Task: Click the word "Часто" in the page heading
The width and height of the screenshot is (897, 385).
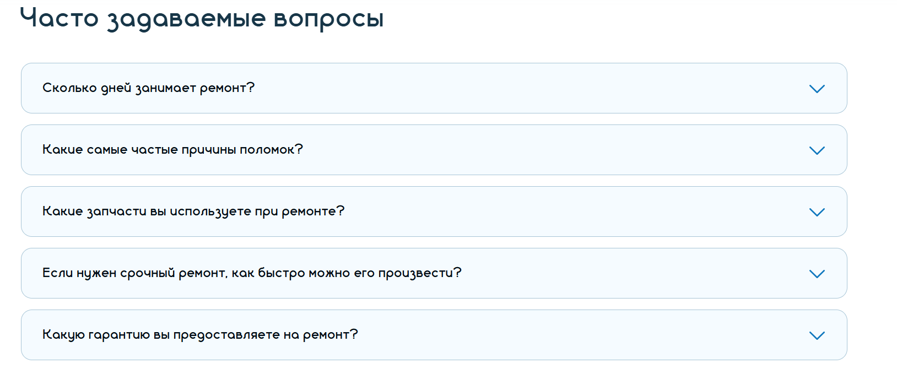Action: [59, 18]
